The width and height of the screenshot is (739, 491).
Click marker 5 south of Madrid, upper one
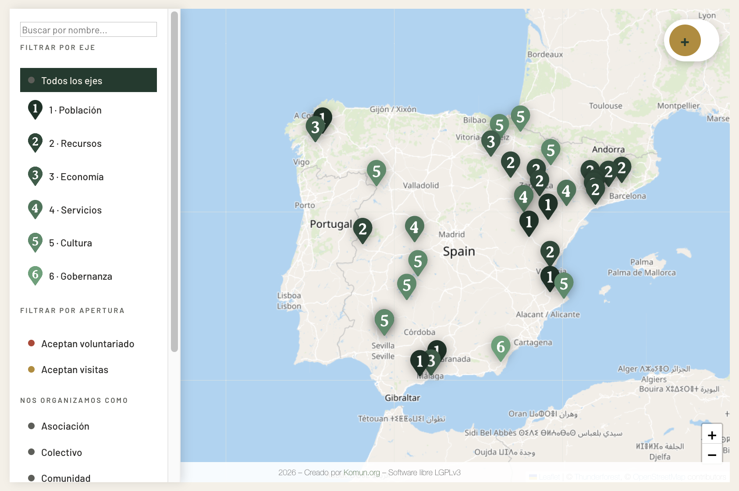pyautogui.click(x=418, y=263)
